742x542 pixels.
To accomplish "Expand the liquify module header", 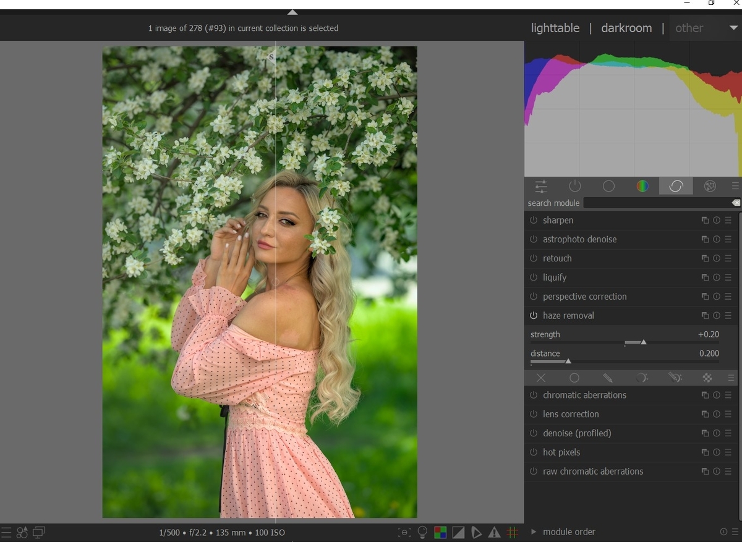I will tap(555, 278).
